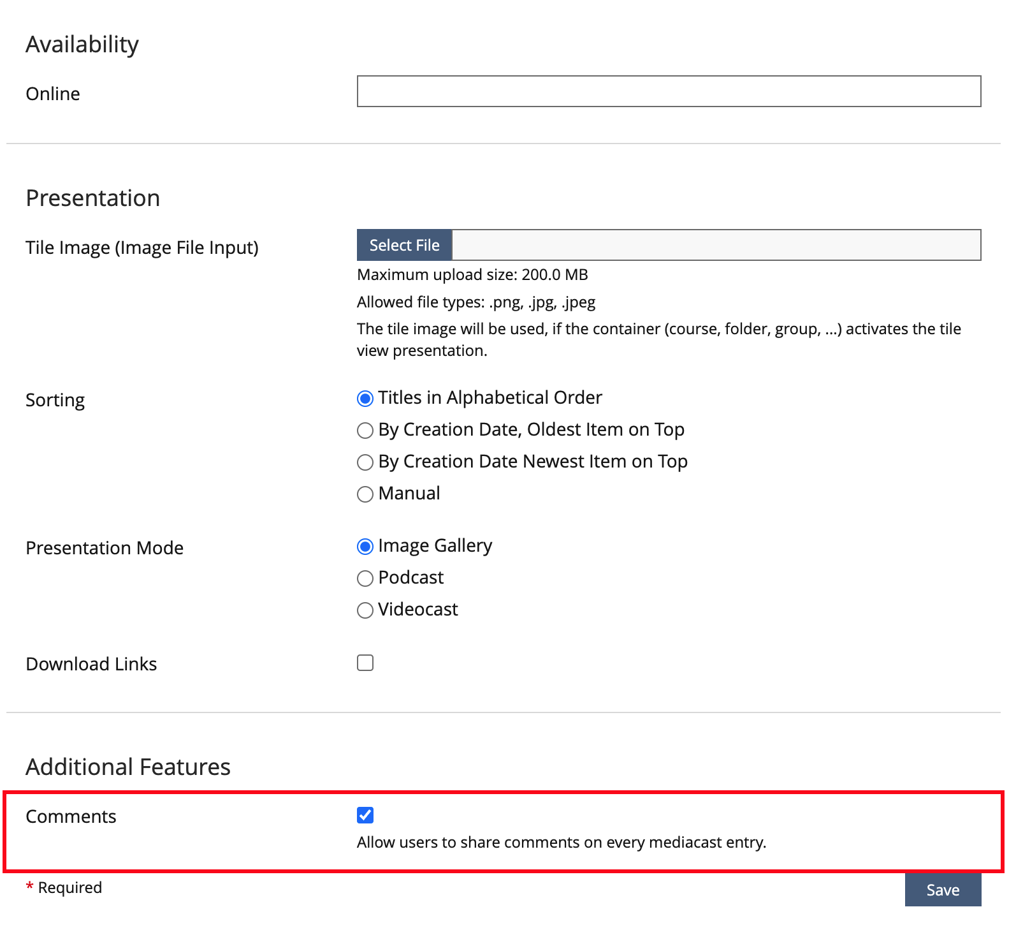Switch presentation mode to Podcast

(x=365, y=579)
